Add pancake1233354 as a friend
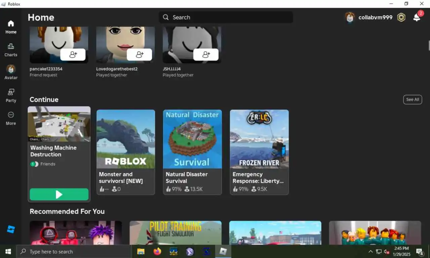 coord(73,54)
